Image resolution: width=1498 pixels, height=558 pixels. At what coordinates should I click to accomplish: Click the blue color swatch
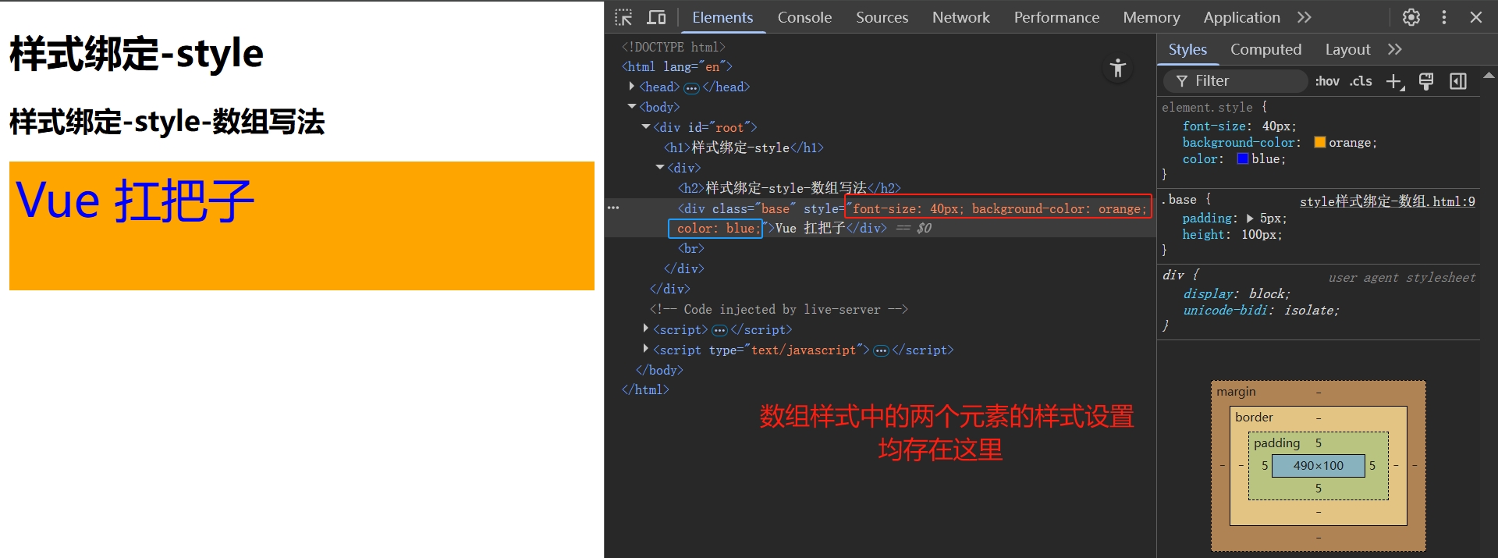(1243, 158)
